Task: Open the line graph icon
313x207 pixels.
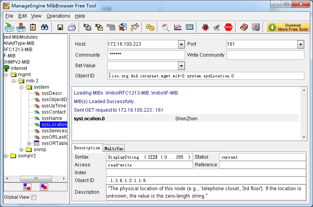Action: (178, 27)
